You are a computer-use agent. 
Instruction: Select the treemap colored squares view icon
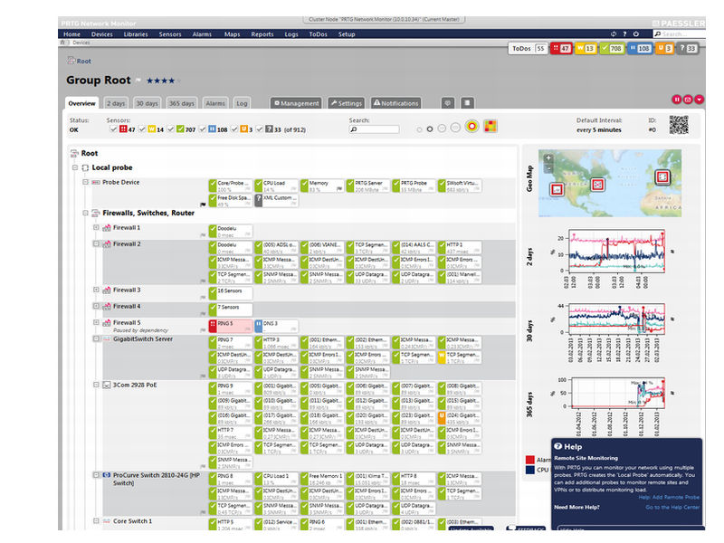491,126
